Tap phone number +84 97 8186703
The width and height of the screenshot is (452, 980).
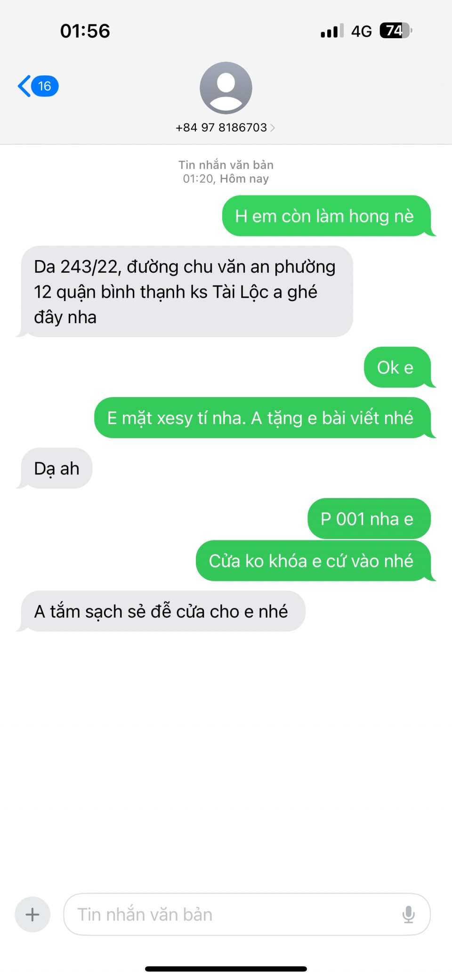pos(221,128)
